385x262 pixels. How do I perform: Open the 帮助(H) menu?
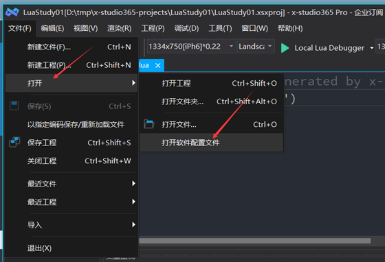290,28
